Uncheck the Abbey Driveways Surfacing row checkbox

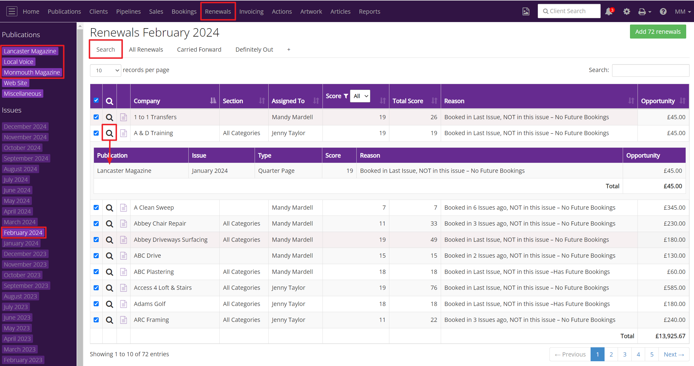tap(96, 240)
